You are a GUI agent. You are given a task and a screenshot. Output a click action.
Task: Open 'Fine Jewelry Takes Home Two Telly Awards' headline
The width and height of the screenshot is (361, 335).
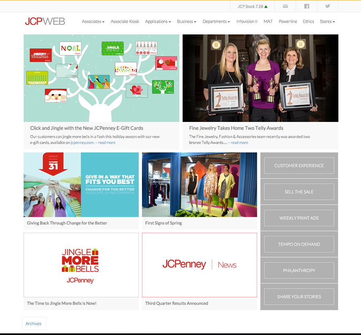236,128
